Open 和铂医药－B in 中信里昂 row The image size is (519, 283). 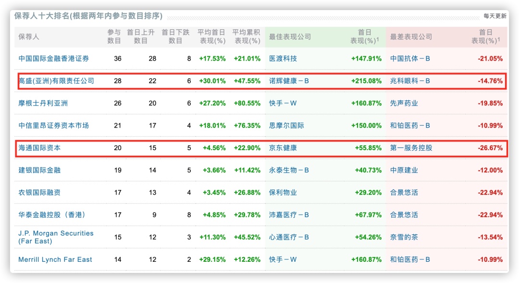pyautogui.click(x=410, y=126)
